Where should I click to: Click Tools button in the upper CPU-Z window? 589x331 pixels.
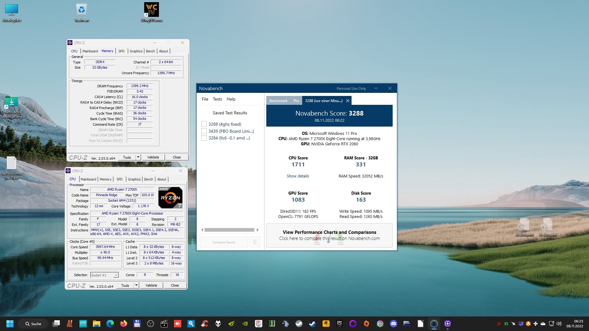[127, 157]
